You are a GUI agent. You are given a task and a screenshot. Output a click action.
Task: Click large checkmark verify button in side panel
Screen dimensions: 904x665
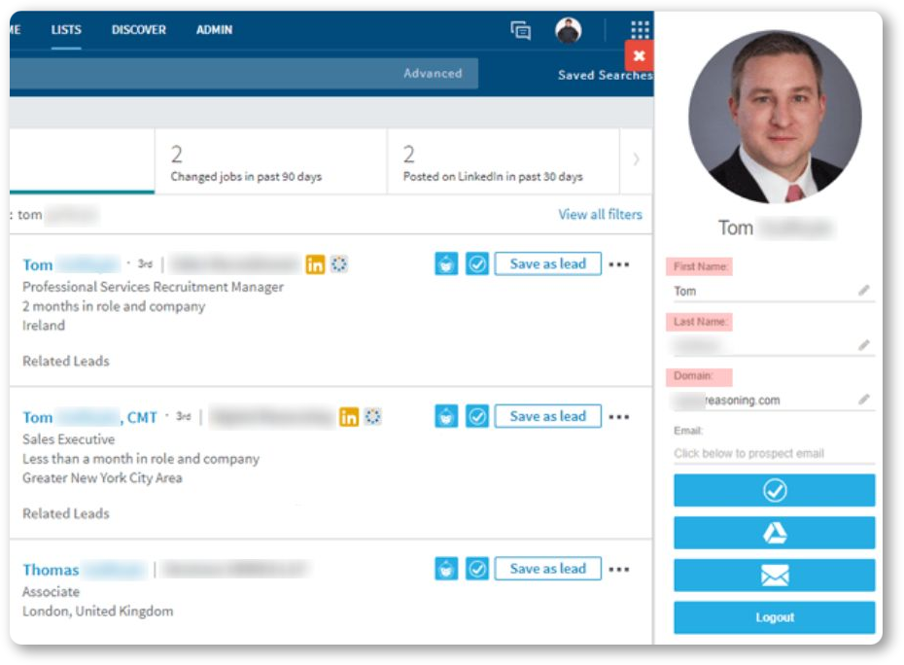point(775,491)
